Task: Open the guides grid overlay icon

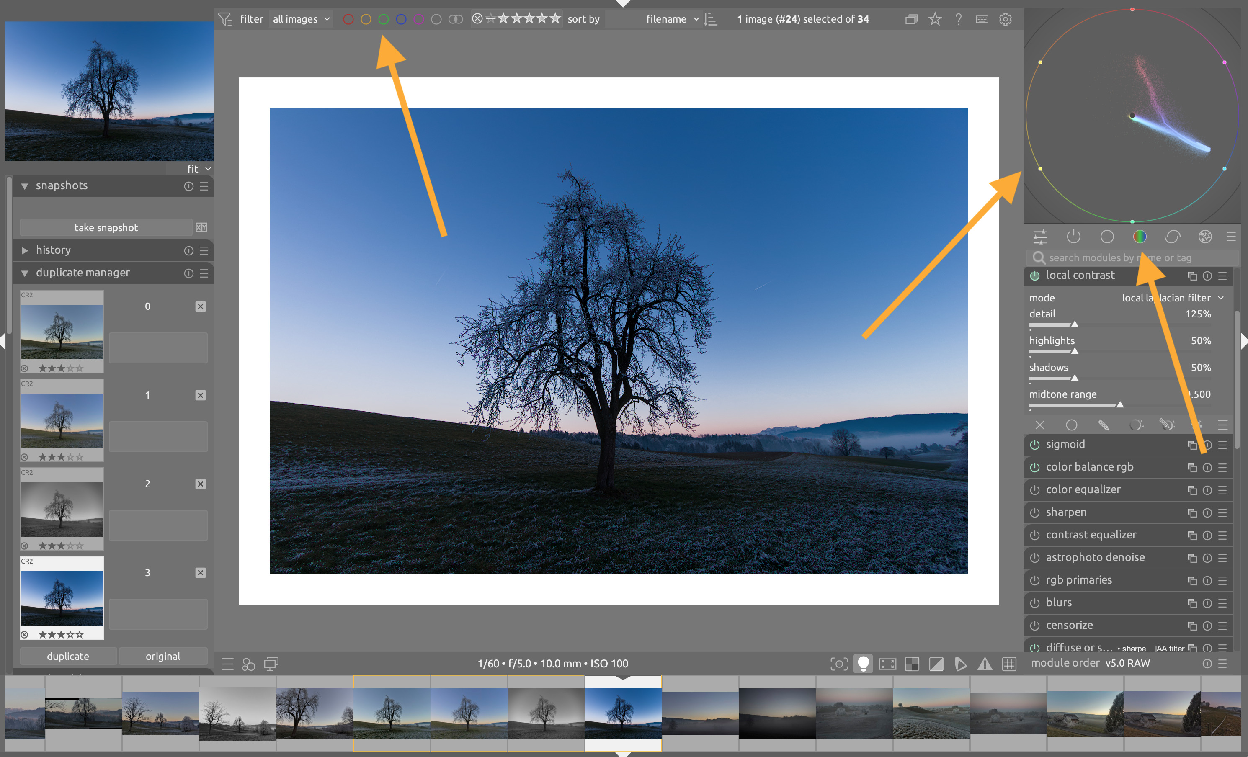Action: click(x=1009, y=663)
